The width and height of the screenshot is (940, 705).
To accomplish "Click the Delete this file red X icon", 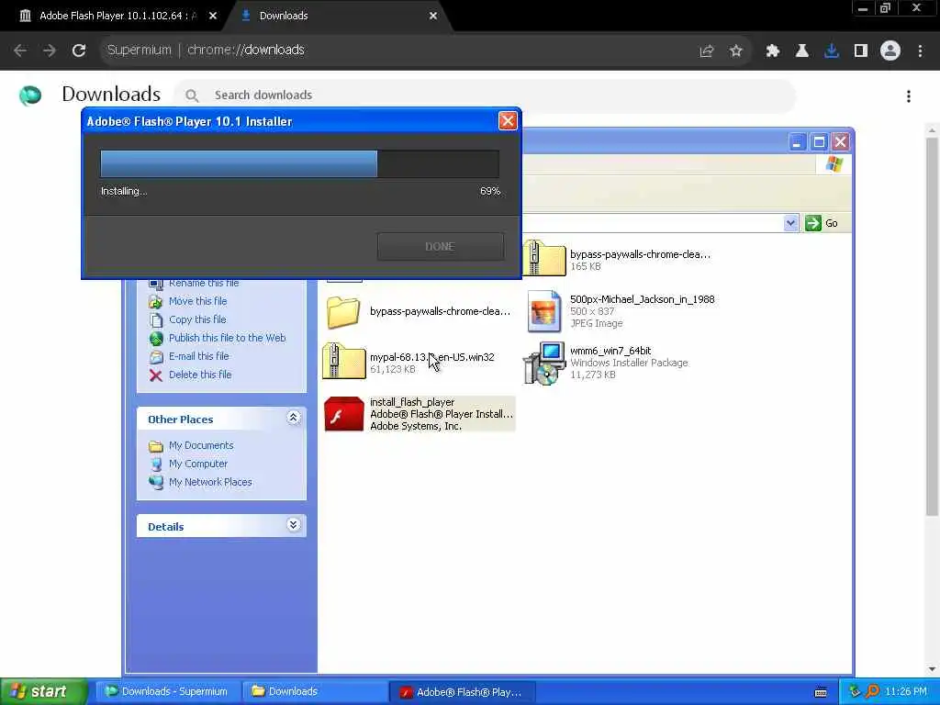I will (x=156, y=375).
